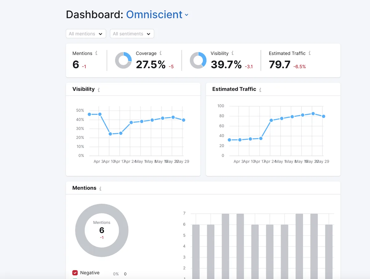The width and height of the screenshot is (370, 279).
Task: Click info icon next to Visibility 39.7% metric
Action: click(232, 53)
